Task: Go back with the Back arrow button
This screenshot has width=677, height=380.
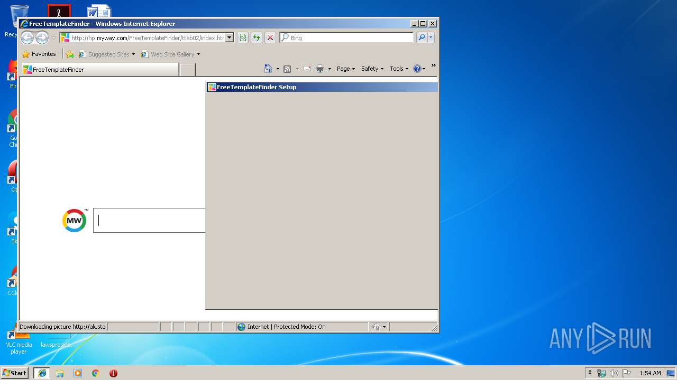Action: [27, 37]
